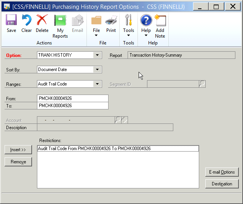
Task: Open My Reports notebook icon
Action: coord(60,20)
